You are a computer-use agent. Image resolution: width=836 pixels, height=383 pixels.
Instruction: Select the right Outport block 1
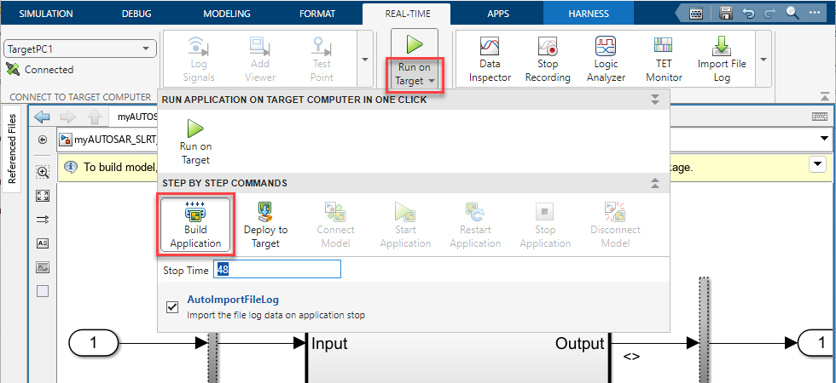coord(817,343)
